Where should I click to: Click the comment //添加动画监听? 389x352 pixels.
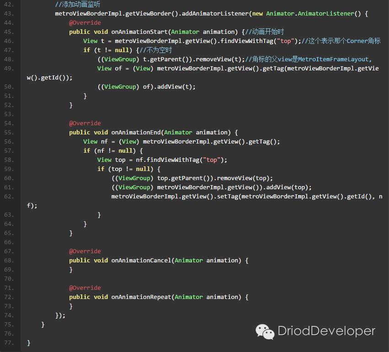(78, 4)
